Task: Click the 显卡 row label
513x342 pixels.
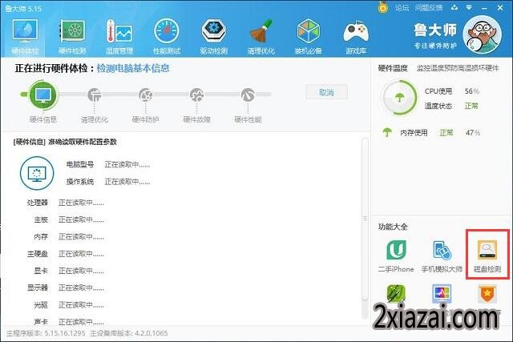Action: [41, 271]
